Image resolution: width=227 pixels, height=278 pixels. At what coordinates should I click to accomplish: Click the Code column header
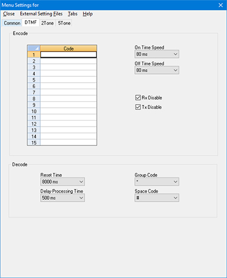click(69, 49)
